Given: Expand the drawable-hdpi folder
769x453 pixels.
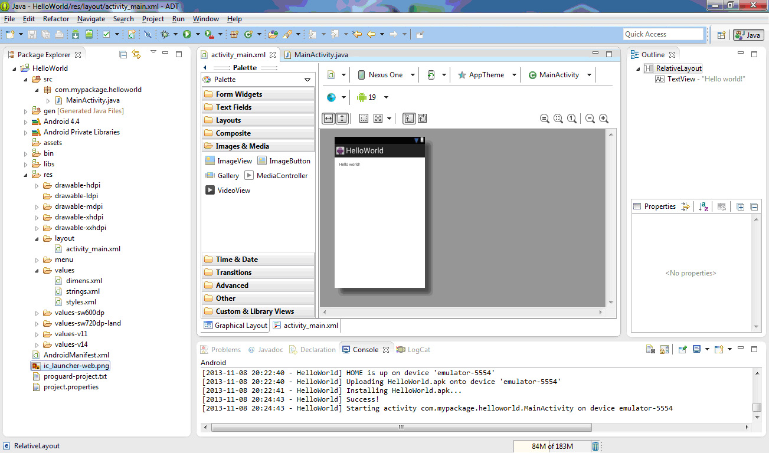Looking at the screenshot, I should (x=37, y=185).
